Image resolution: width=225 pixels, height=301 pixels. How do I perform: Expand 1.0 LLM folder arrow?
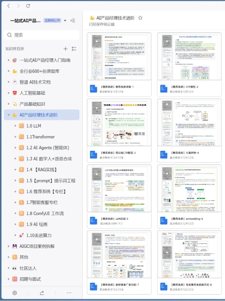(15, 126)
